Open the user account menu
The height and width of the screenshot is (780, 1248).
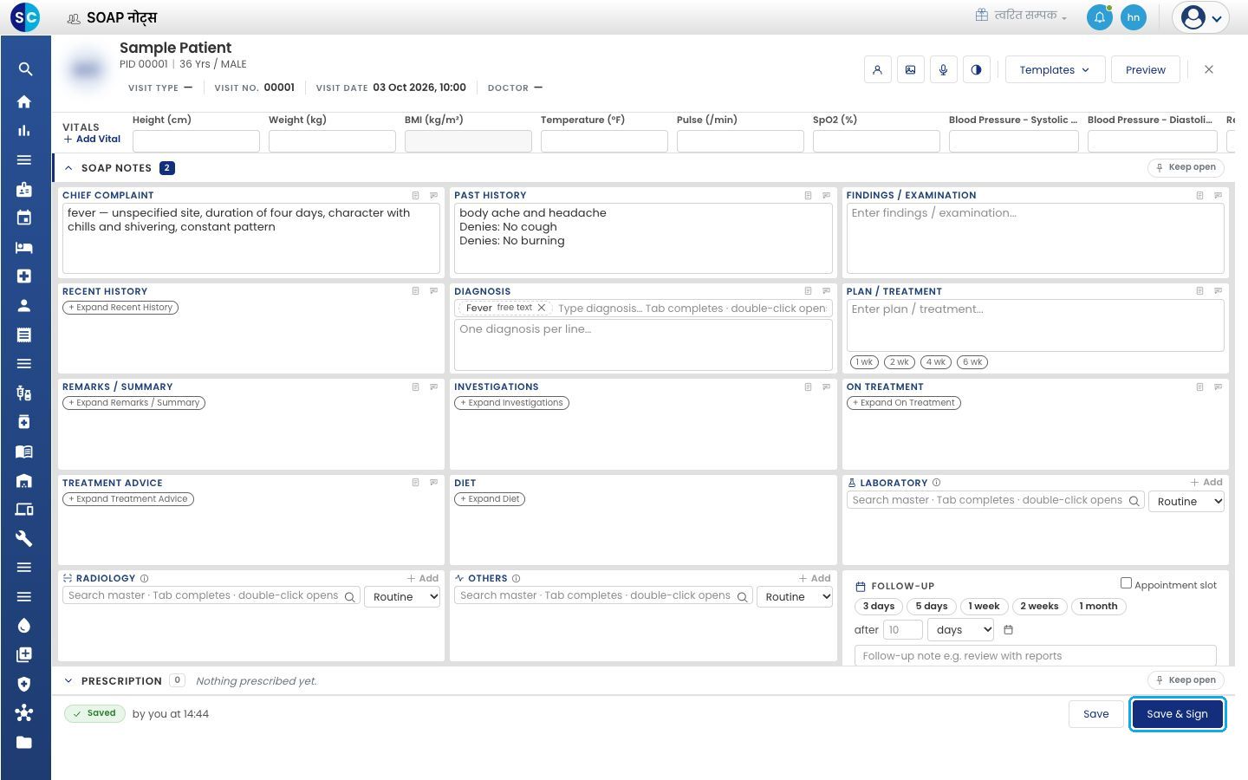(x=1201, y=17)
